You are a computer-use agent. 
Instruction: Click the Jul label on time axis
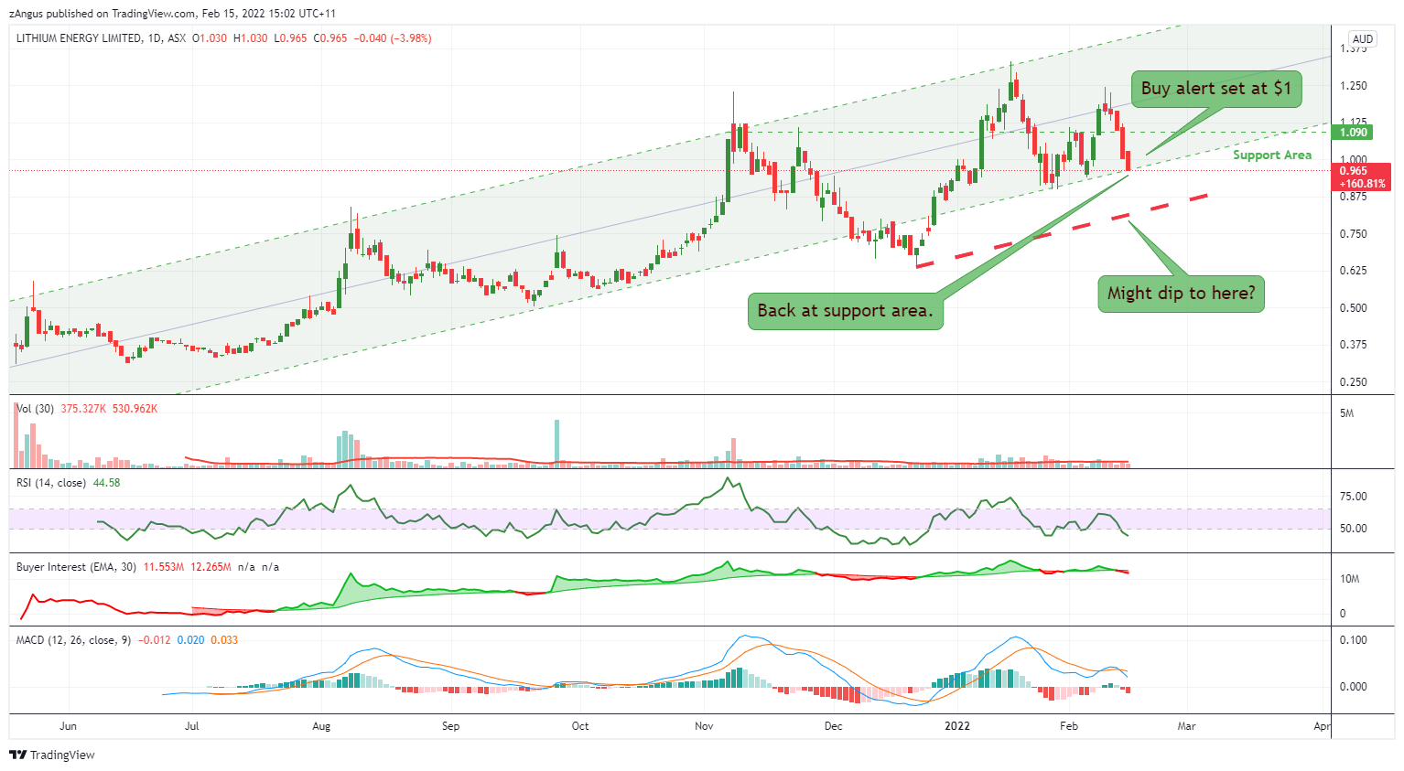191,726
